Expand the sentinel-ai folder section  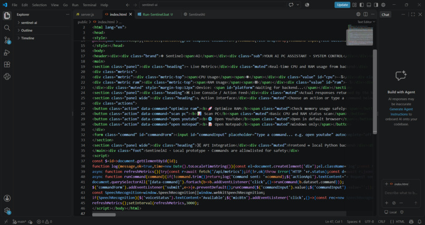42,23
